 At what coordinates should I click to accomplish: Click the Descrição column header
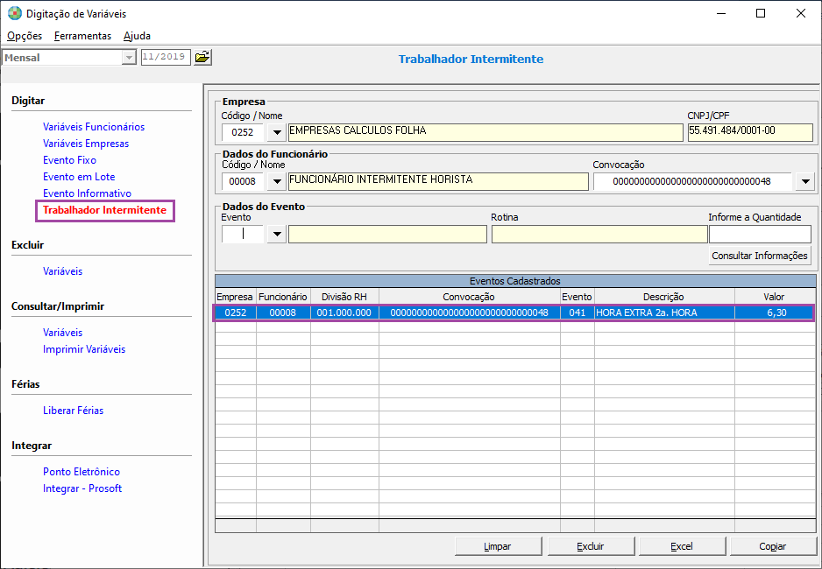pos(664,297)
